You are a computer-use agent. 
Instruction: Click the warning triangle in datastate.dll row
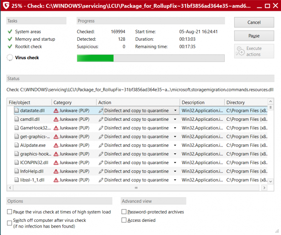(x=56, y=111)
